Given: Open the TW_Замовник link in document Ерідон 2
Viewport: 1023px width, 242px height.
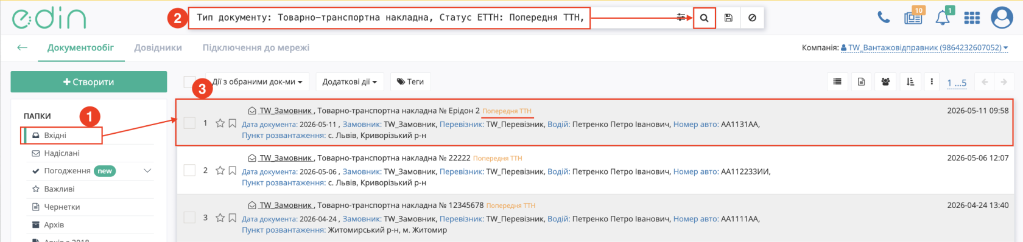Looking at the screenshot, I should (286, 111).
